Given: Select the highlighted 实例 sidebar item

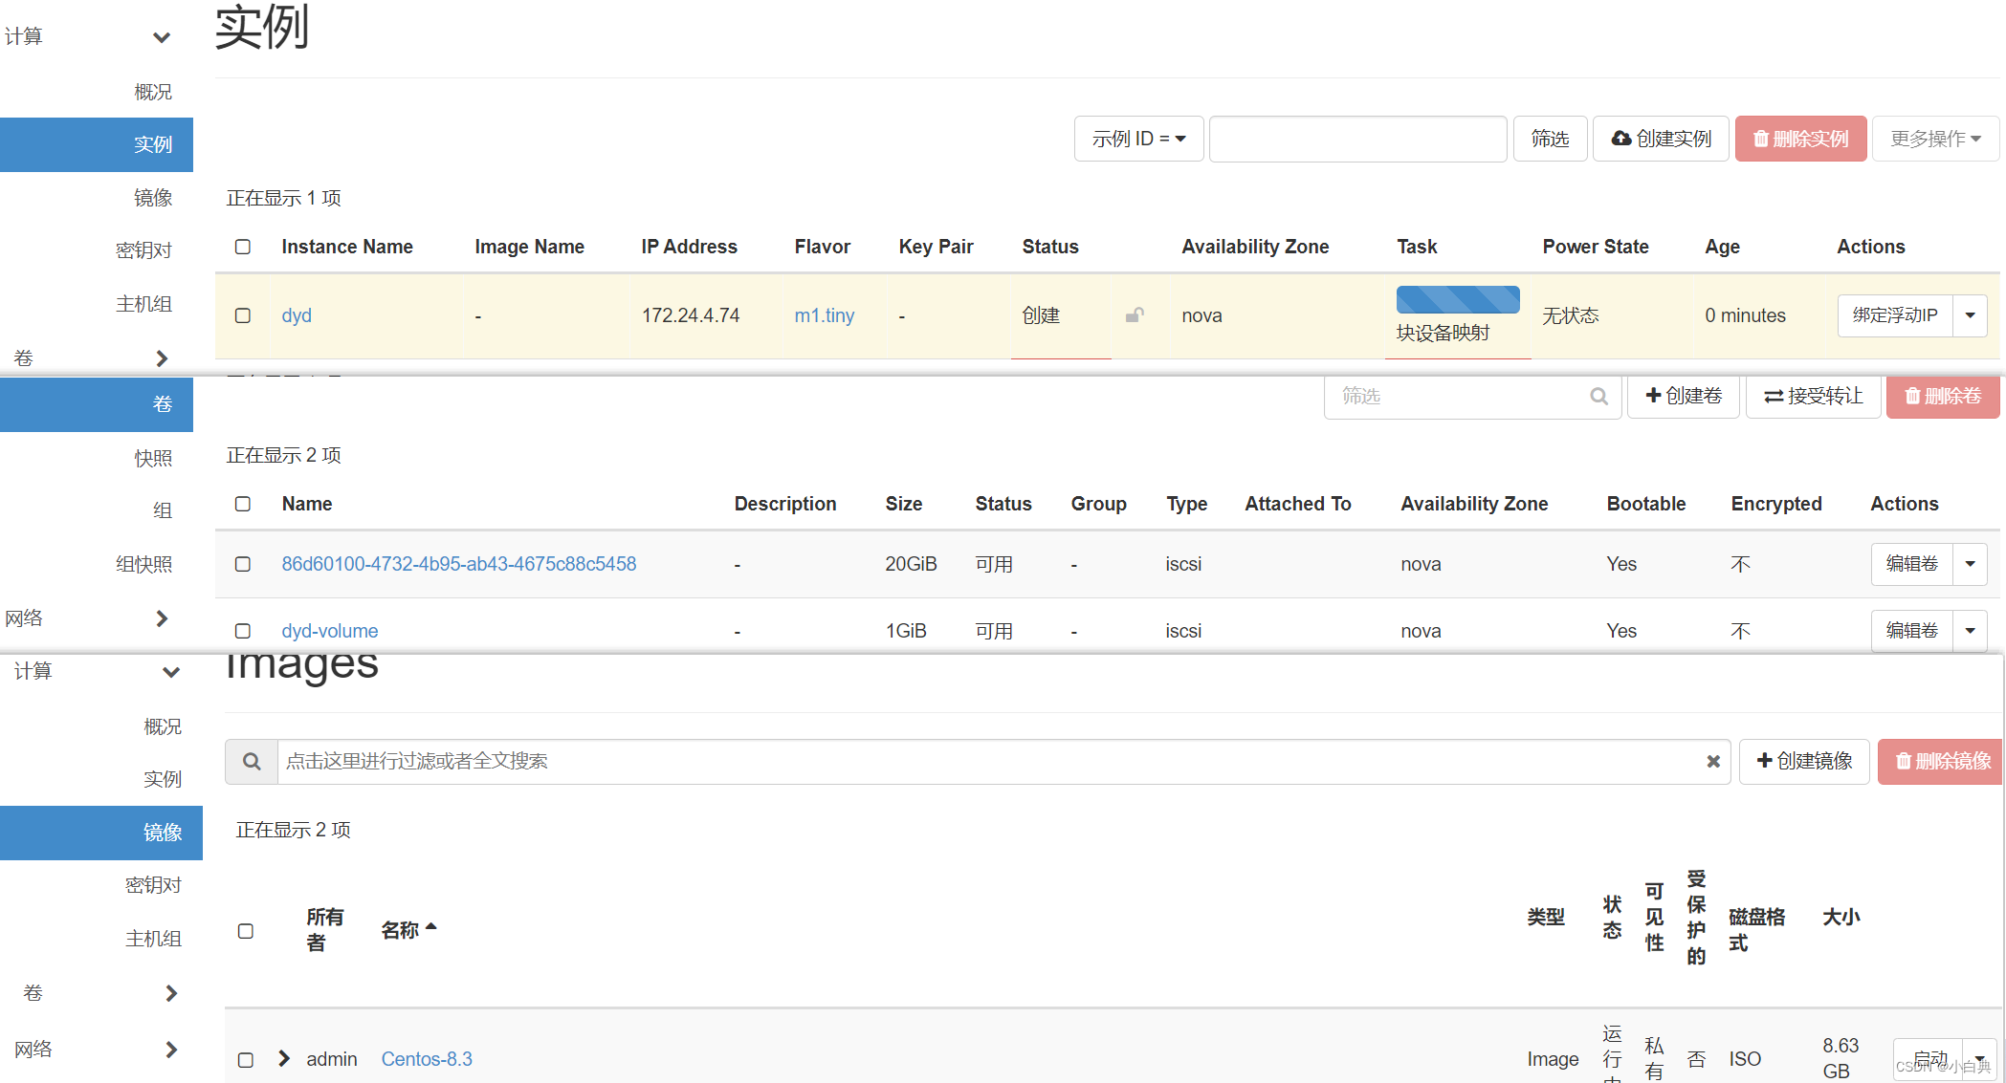Looking at the screenshot, I should (x=97, y=144).
